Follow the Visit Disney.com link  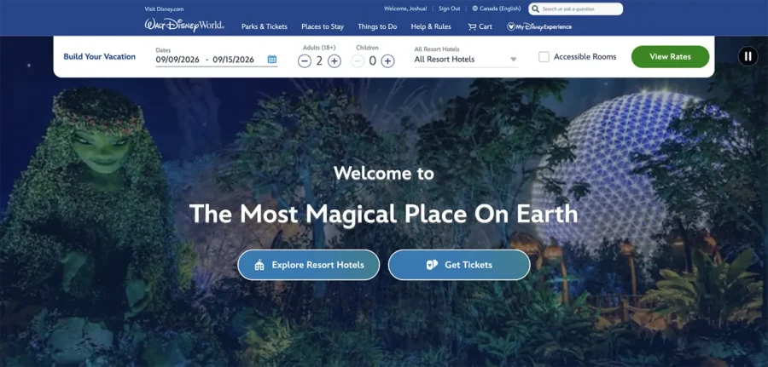164,9
